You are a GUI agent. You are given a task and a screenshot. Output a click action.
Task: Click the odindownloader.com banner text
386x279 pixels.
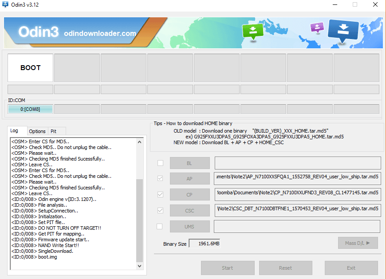[100, 33]
